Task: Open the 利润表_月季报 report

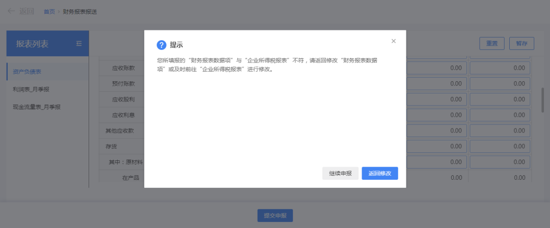Action: tap(31, 89)
